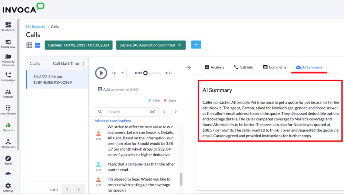Click the Advanced search options link

coord(113,120)
